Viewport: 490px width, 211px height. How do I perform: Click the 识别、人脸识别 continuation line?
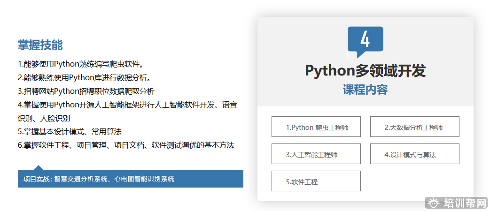tap(44, 119)
